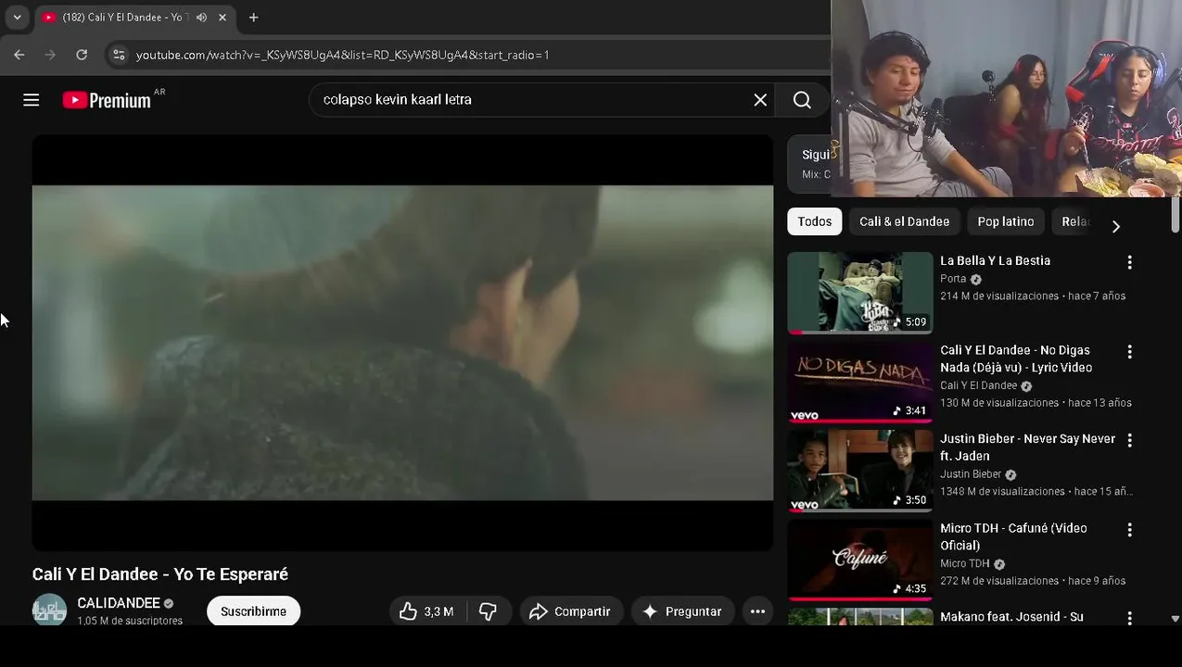Open new browser tab
1182x667 pixels.
[x=253, y=18]
